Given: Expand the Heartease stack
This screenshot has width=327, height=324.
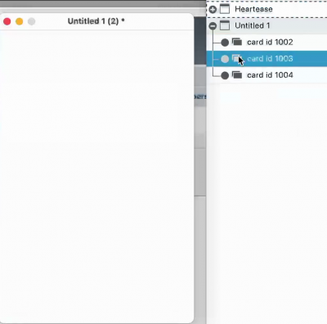Looking at the screenshot, I should (213, 10).
